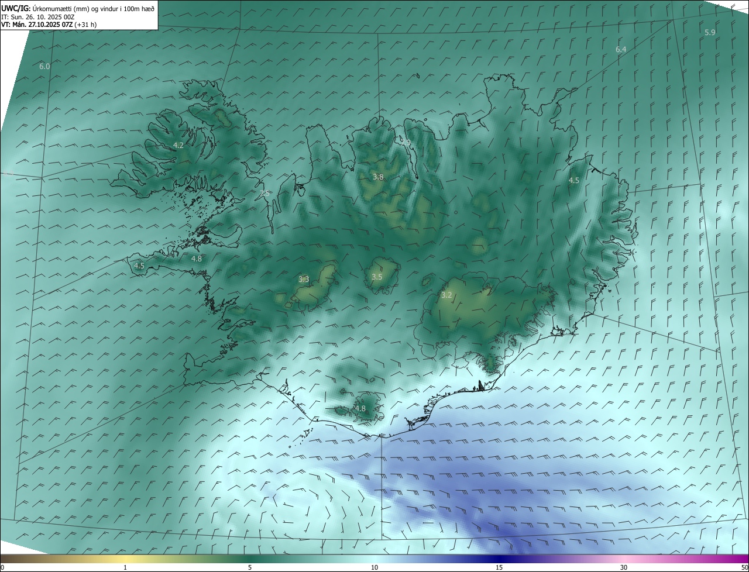Screen dimensions: 749x572
Task: Click the 5.9 value in the northeast corner
Action: pos(710,33)
